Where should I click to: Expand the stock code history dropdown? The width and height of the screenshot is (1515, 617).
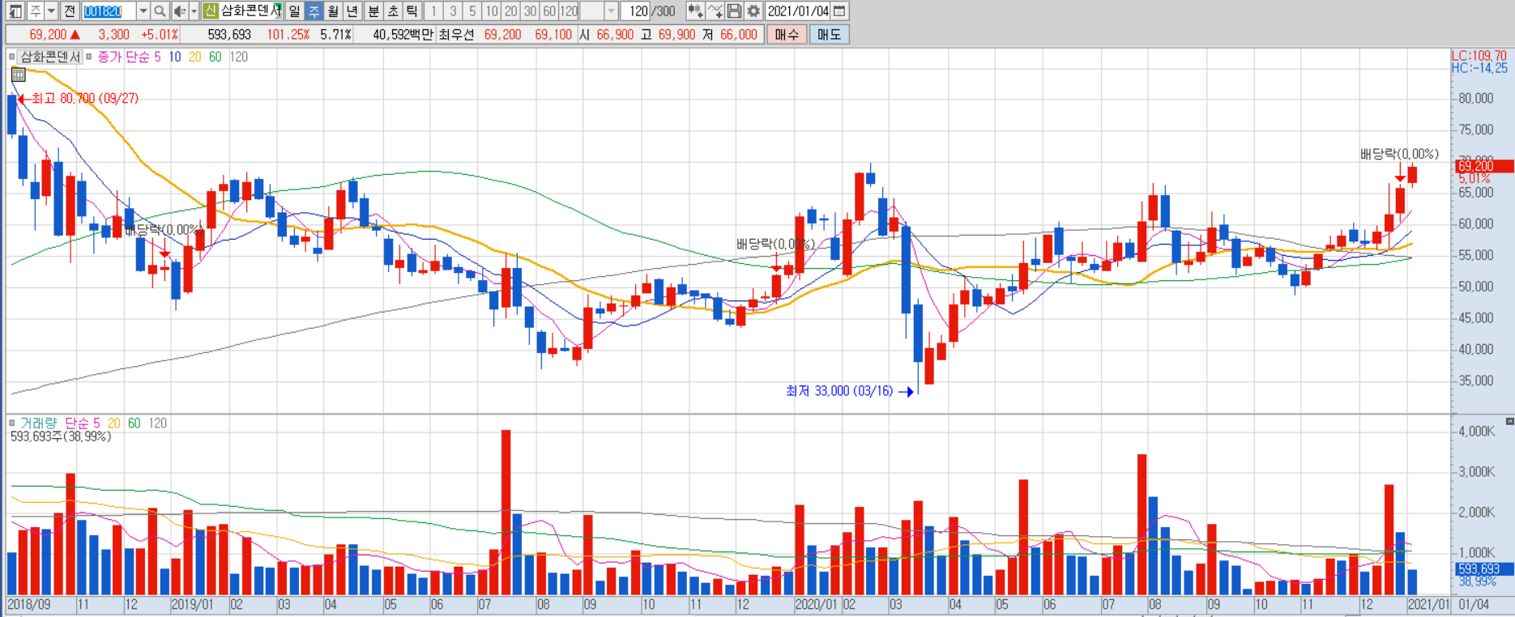(x=143, y=11)
